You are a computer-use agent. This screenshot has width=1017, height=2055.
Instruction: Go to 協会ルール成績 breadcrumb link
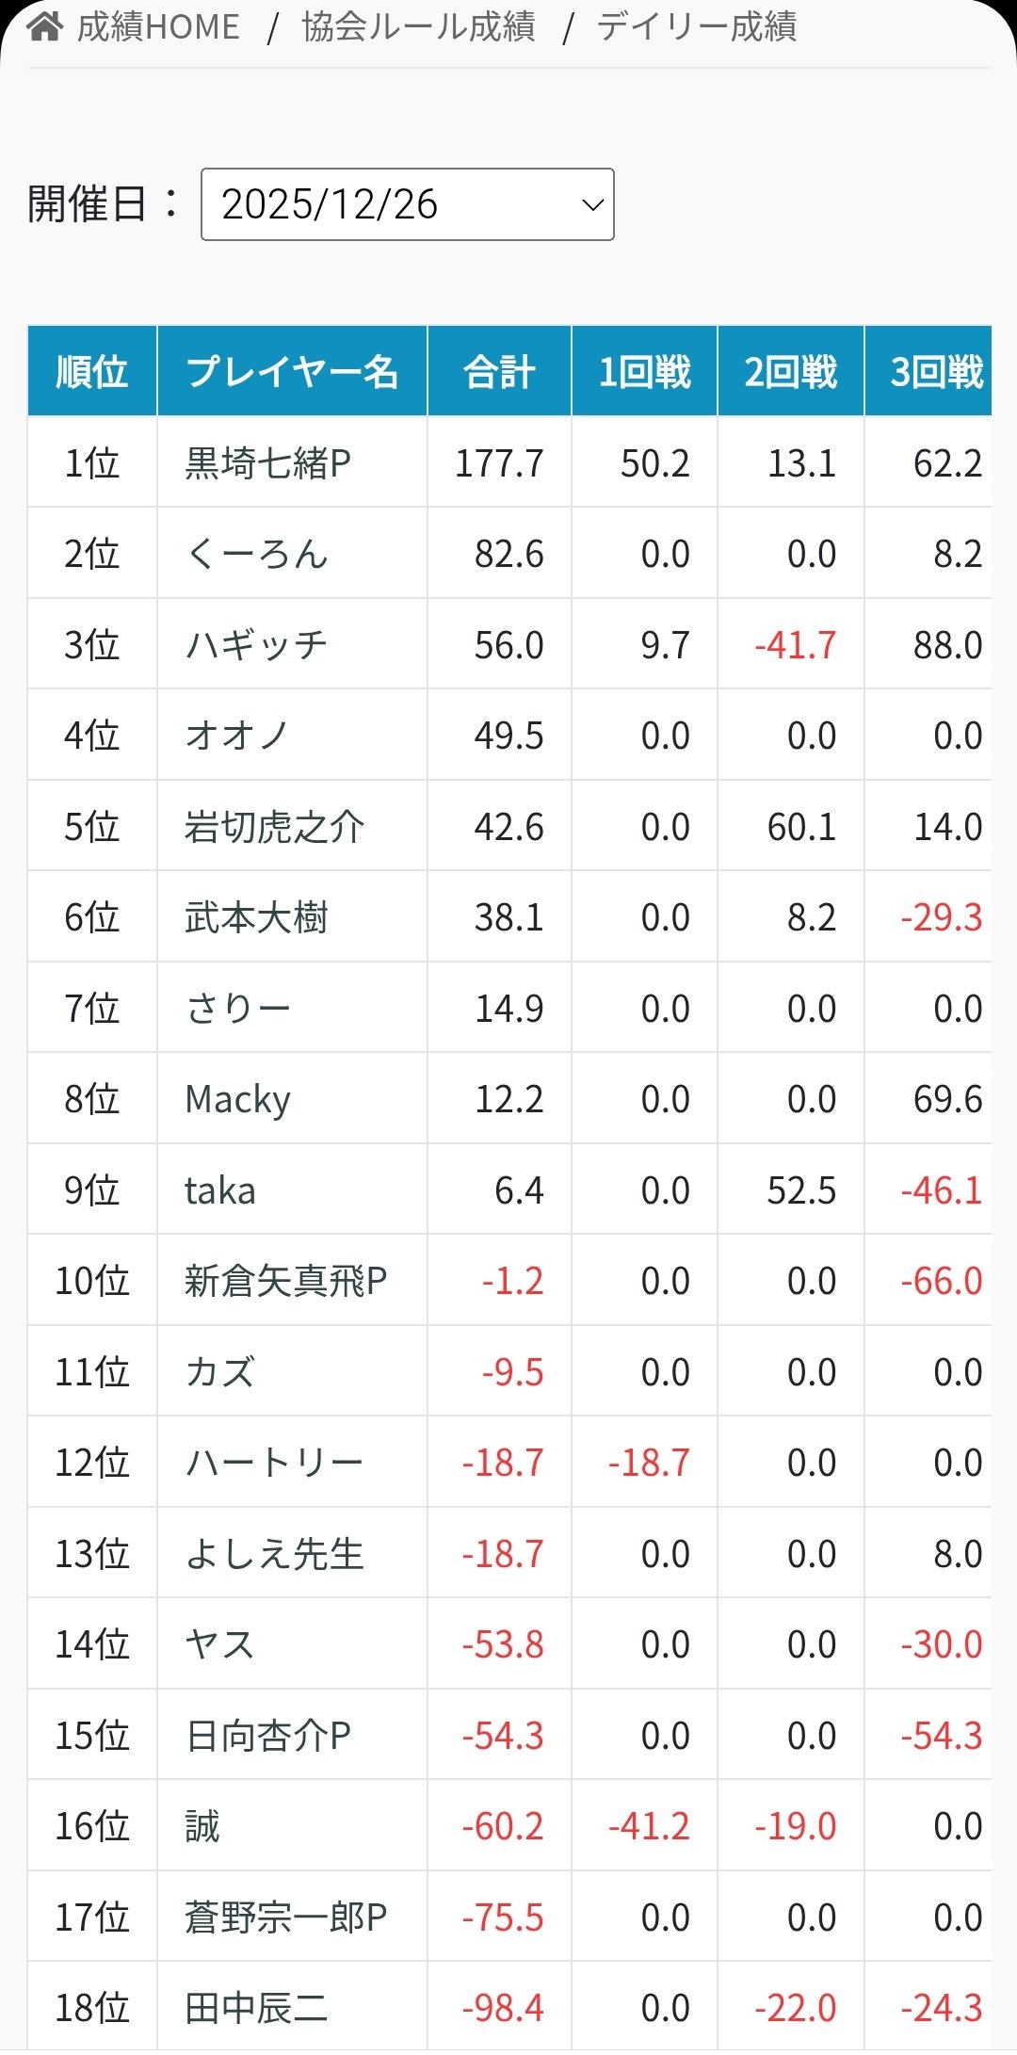(x=418, y=26)
